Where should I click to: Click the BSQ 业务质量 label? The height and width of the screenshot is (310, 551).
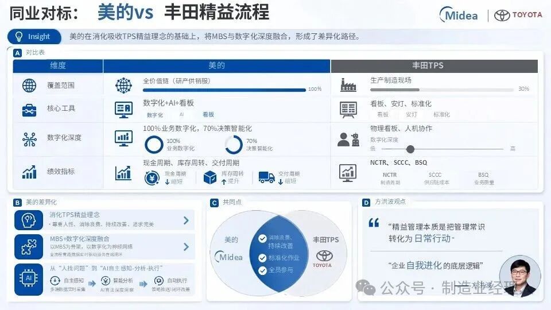click(x=484, y=179)
